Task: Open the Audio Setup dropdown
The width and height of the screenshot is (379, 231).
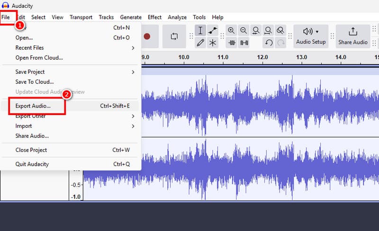Action: pyautogui.click(x=311, y=36)
